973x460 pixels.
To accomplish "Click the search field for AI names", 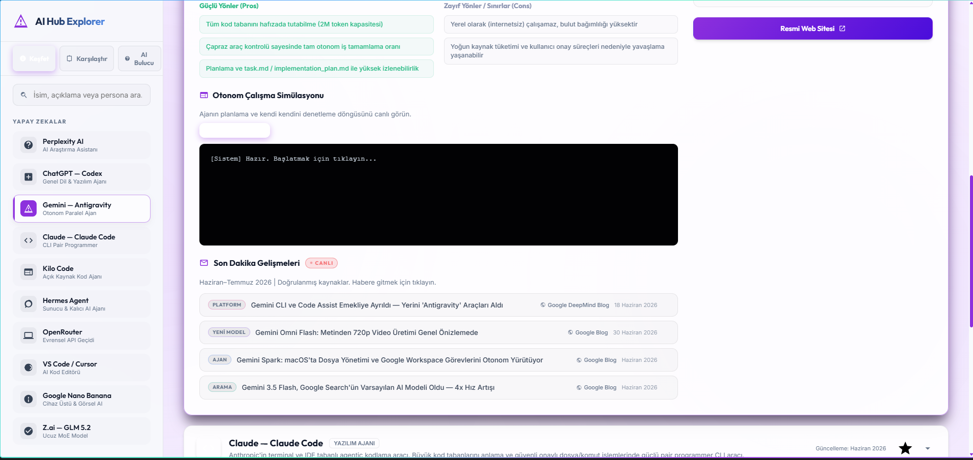I will [x=81, y=95].
